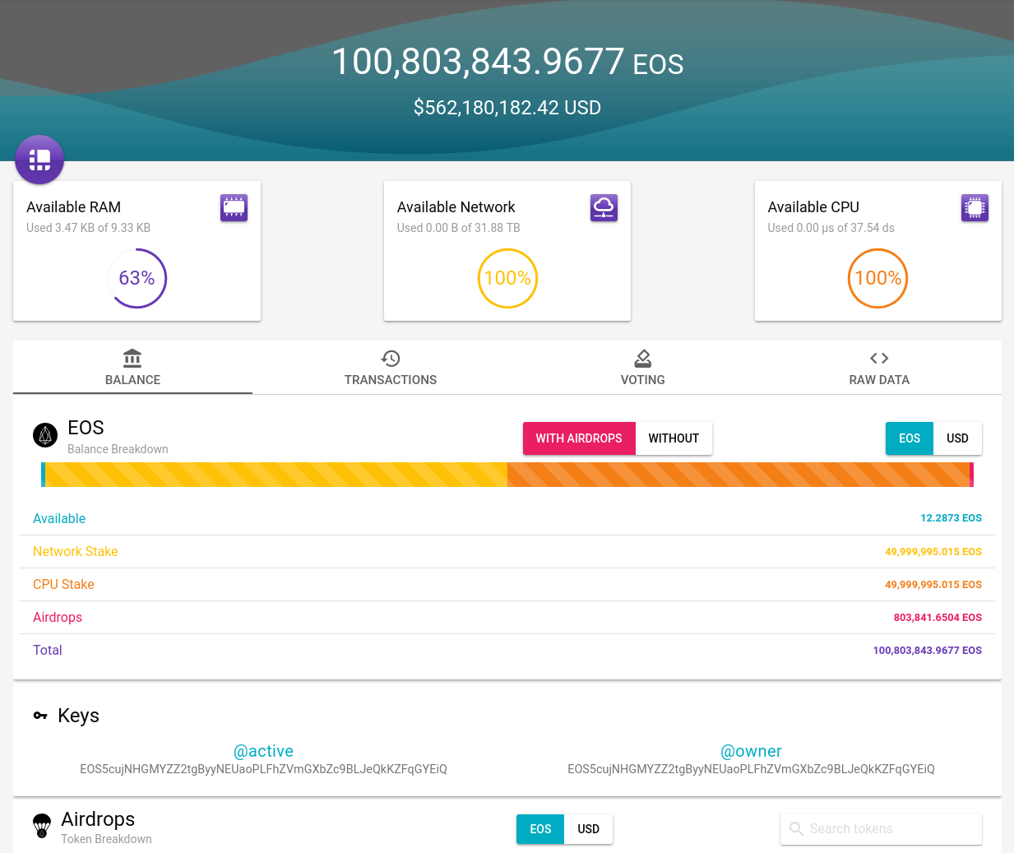The width and height of the screenshot is (1014, 853).
Task: Click the Airdrops parachute icon
Action: point(41,825)
